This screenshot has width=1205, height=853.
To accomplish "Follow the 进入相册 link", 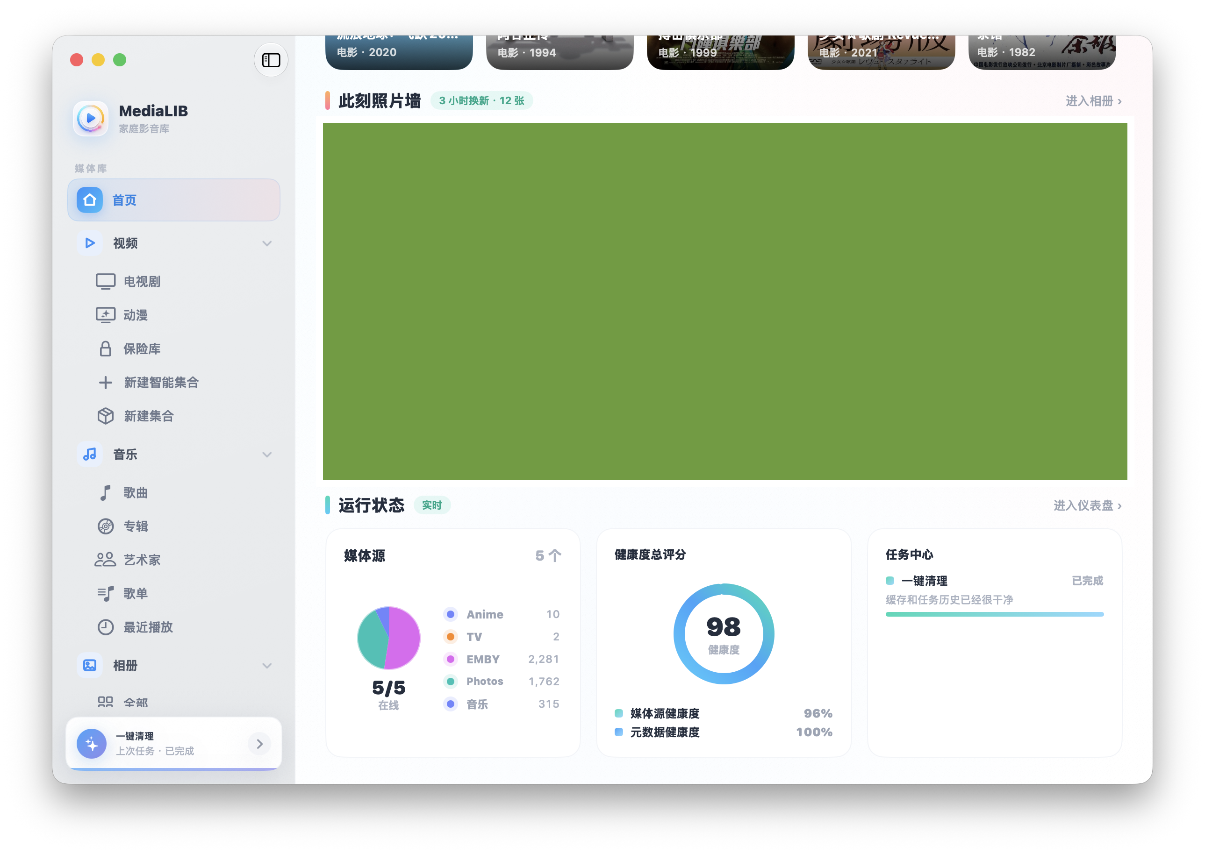I will [1094, 101].
